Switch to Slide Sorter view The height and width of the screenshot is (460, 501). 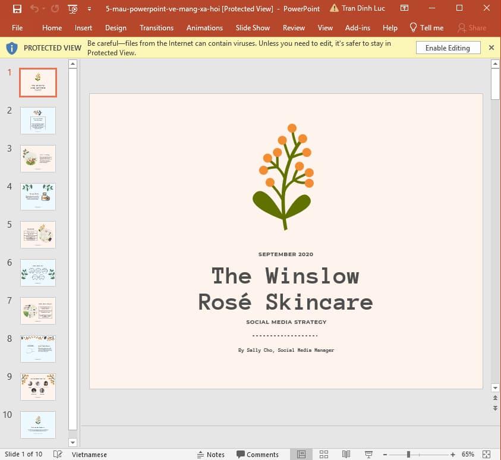[x=323, y=454]
